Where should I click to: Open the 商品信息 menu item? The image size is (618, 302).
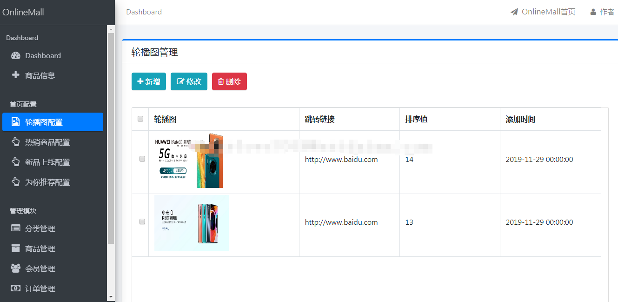(53, 75)
